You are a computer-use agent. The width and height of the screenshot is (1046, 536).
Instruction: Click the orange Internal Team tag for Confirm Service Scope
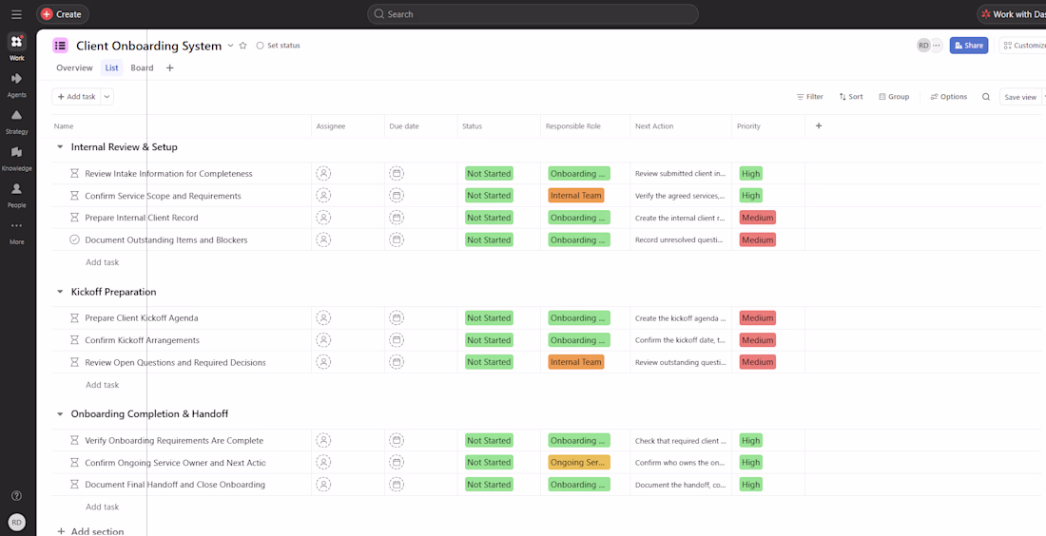pyautogui.click(x=575, y=196)
